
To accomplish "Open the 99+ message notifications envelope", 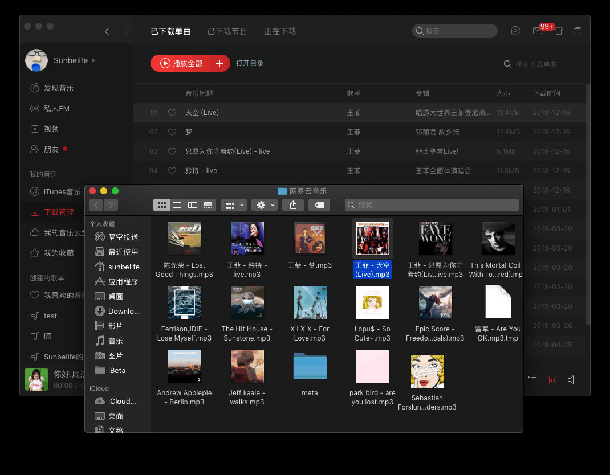I will click(537, 31).
